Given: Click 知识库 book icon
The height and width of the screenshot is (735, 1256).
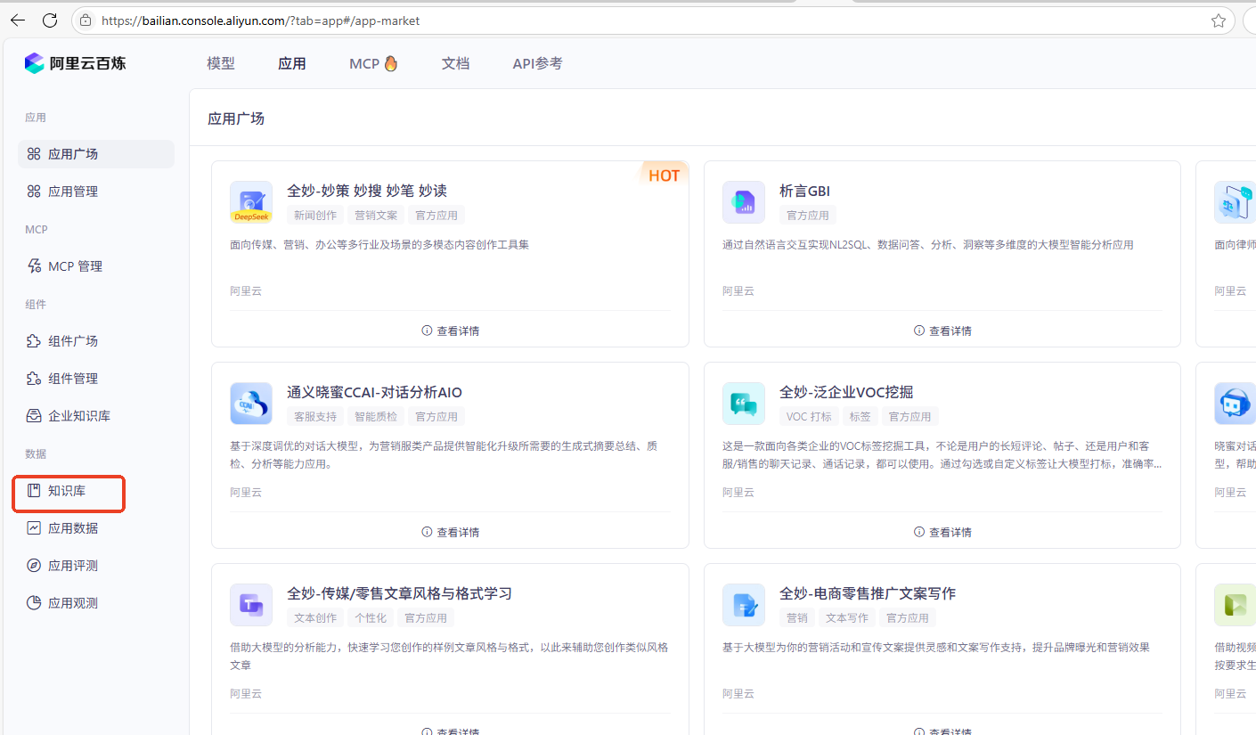Looking at the screenshot, I should click(x=34, y=491).
